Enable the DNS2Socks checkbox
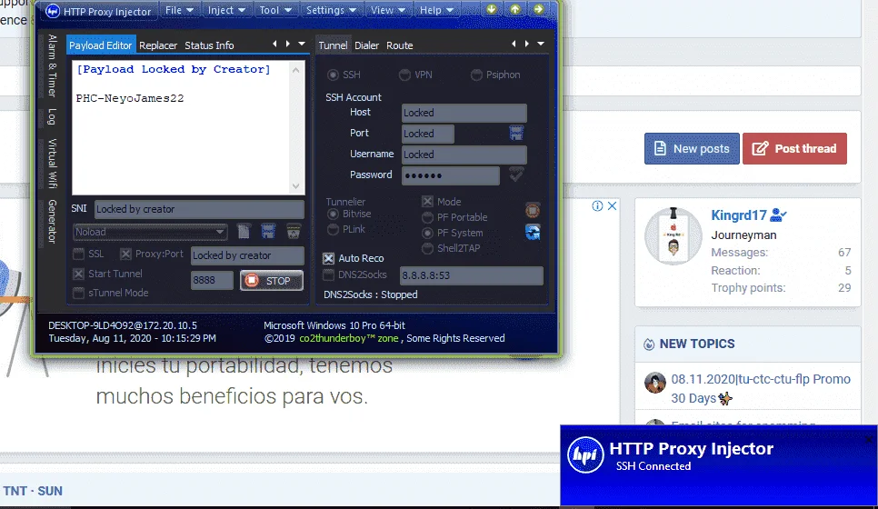 [329, 274]
